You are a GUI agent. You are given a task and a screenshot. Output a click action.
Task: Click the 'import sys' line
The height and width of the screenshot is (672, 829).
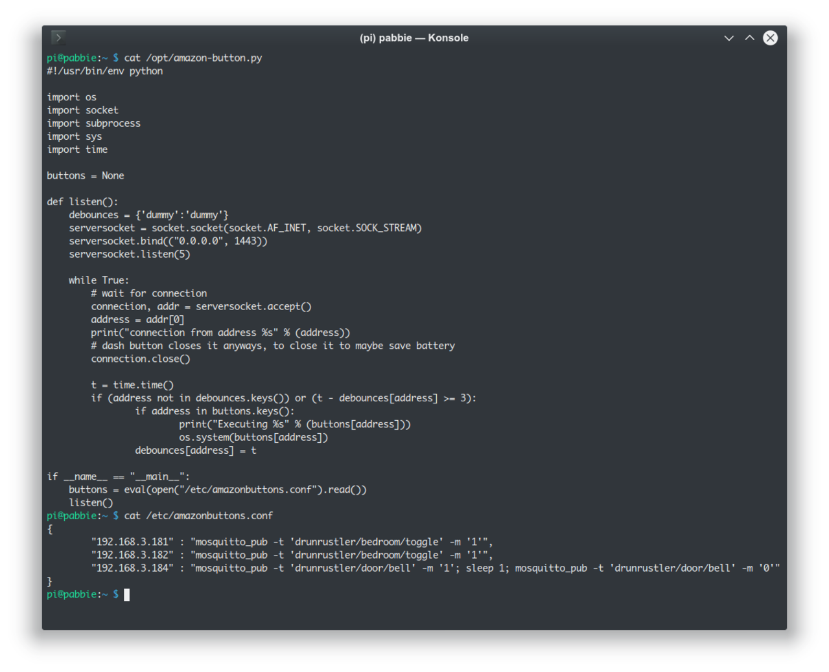click(75, 137)
